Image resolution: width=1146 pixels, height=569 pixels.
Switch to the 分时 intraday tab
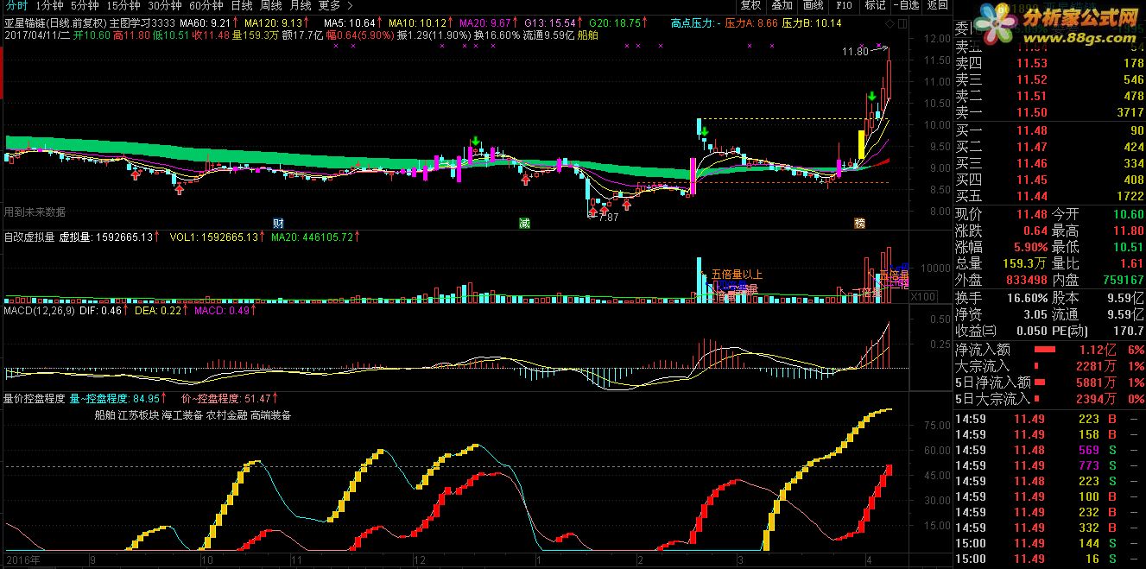tap(15, 5)
